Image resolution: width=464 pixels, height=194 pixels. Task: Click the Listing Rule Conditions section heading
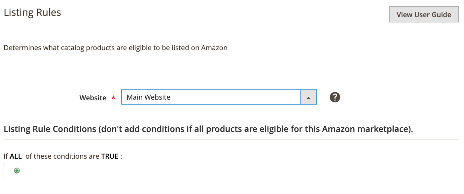pyautogui.click(x=208, y=129)
